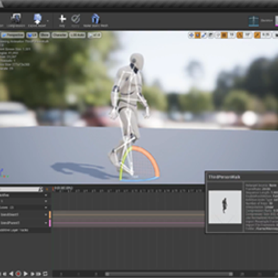Click the timeline horizontal scrollbar
This screenshot has height=278, width=278.
pyautogui.click(x=169, y=274)
